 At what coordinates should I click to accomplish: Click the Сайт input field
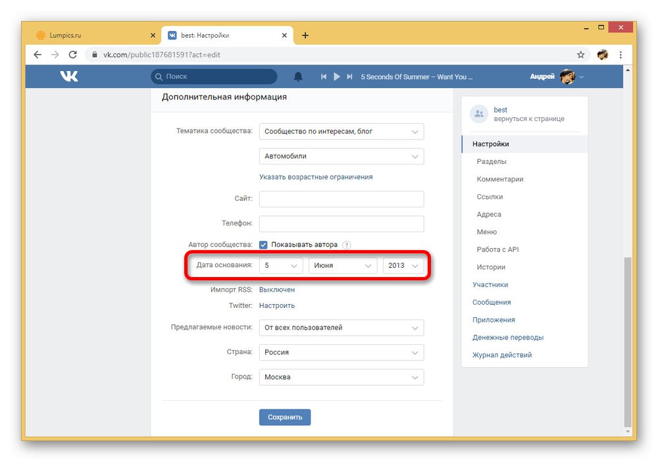[342, 199]
